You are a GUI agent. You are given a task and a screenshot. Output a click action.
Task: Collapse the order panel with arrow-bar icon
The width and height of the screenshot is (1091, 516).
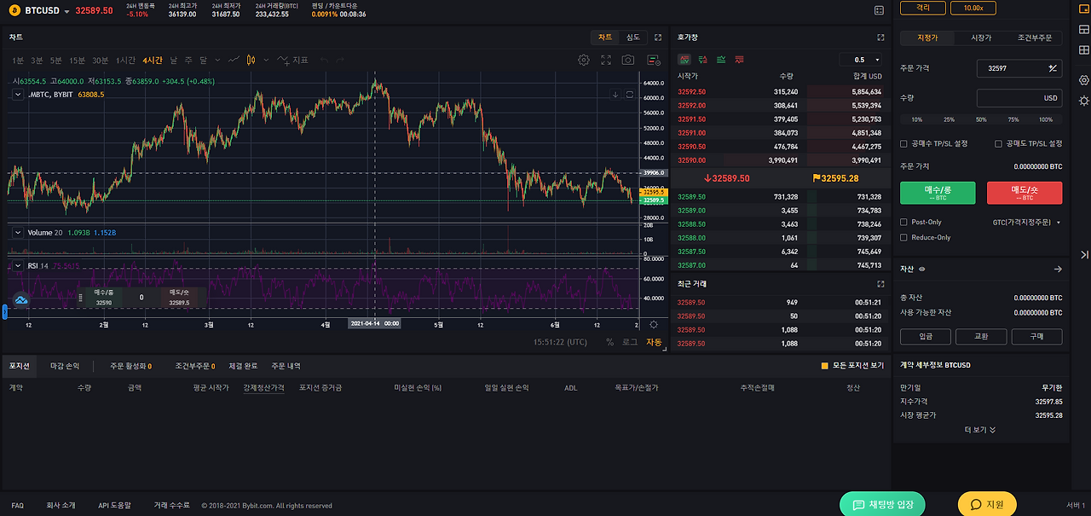[1083, 254]
